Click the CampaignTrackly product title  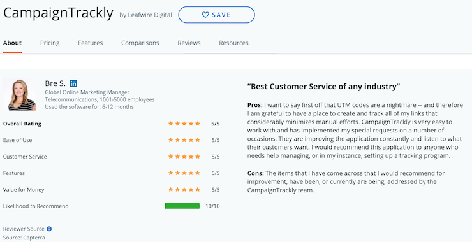(x=58, y=13)
